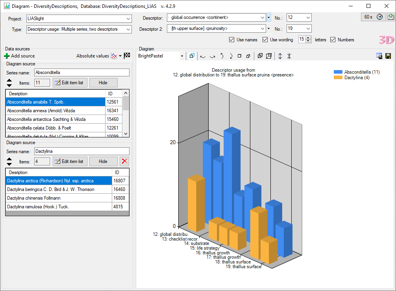The image size is (396, 291).
Task: Click Edit item list for Absconditella
Action: (x=70, y=83)
